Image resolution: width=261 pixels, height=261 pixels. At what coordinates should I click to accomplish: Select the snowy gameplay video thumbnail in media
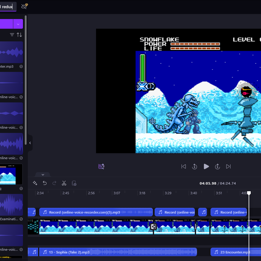[x=11, y=174]
